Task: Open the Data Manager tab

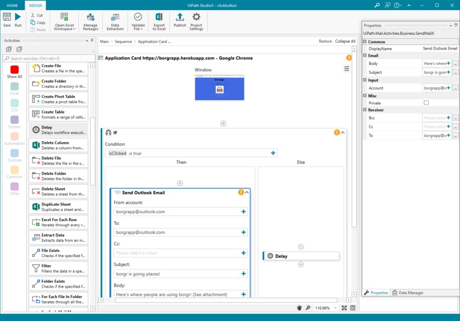Action: point(408,292)
